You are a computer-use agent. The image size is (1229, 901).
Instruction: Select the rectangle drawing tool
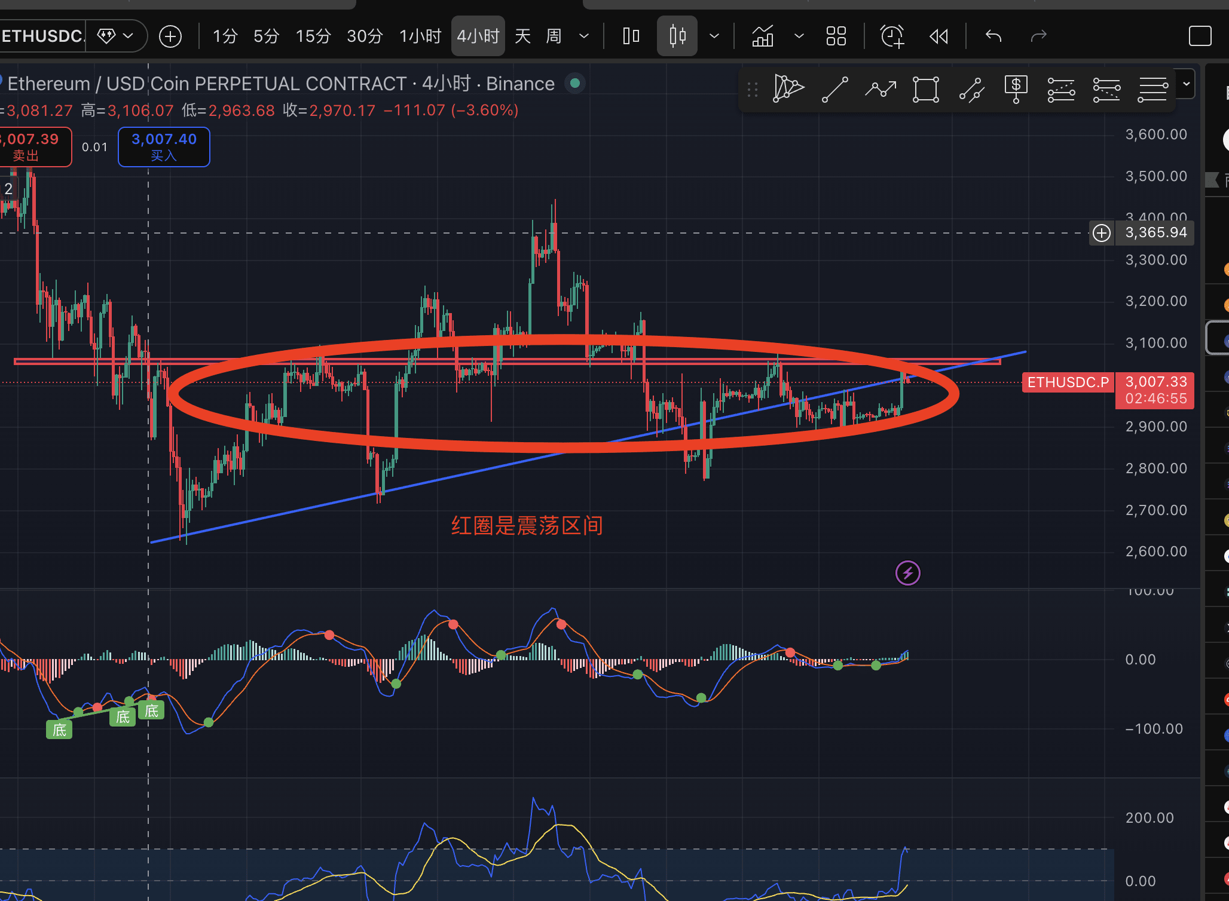coord(925,90)
